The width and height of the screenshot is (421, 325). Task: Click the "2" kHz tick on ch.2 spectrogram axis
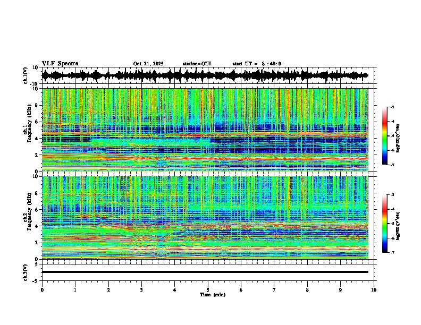click(x=37, y=243)
